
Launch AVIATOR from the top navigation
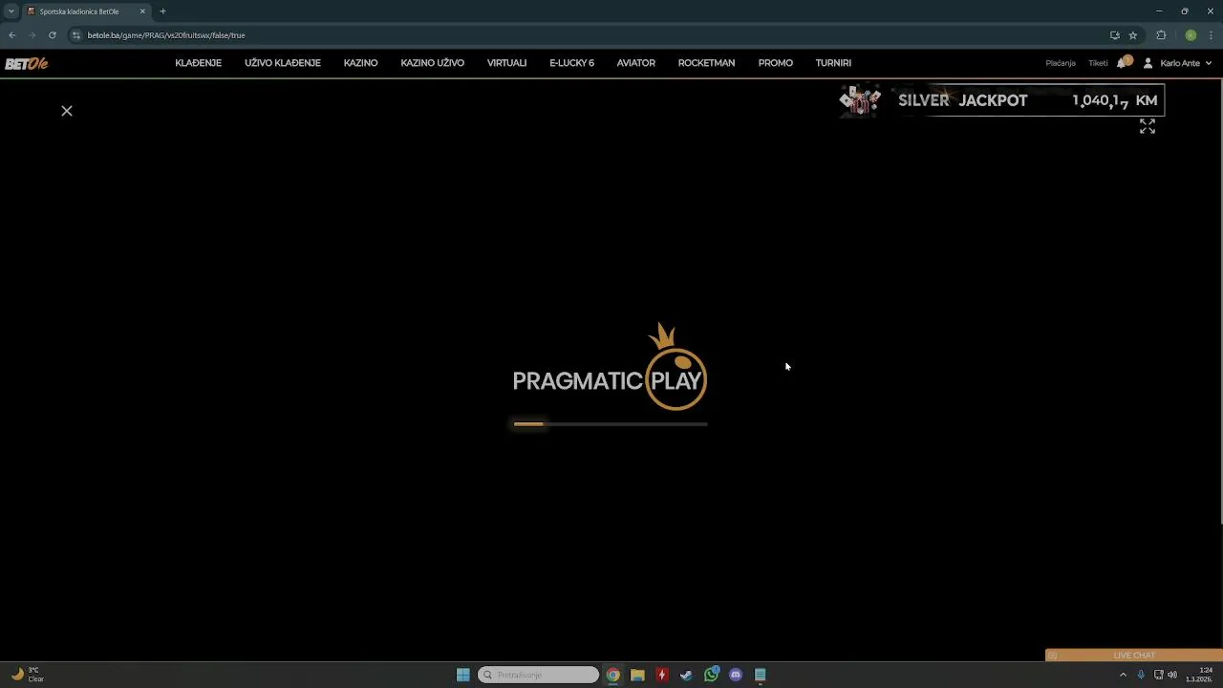(635, 63)
